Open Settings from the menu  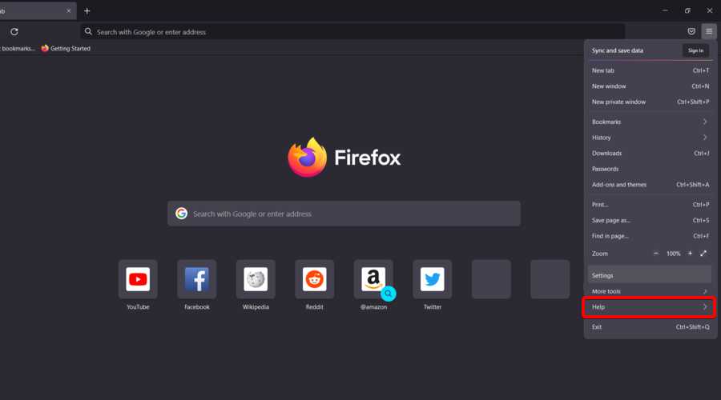[x=650, y=275]
